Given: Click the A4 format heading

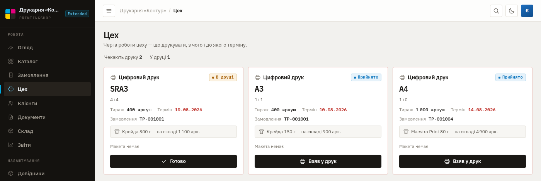Looking at the screenshot, I should tap(404, 89).
